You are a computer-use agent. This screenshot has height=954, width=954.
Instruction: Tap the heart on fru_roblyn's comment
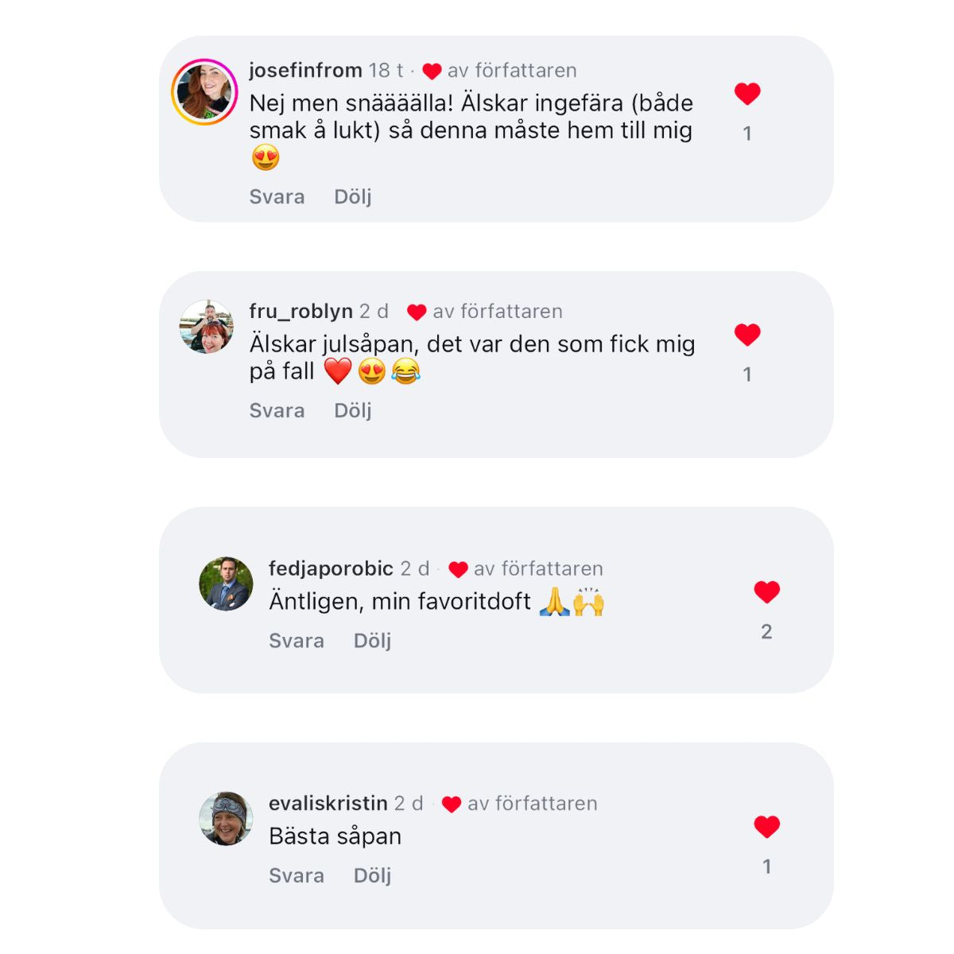(747, 335)
